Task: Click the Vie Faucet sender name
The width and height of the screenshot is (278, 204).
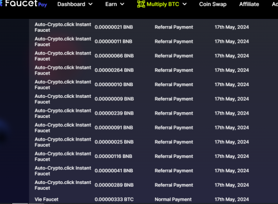Action: [x=47, y=200]
